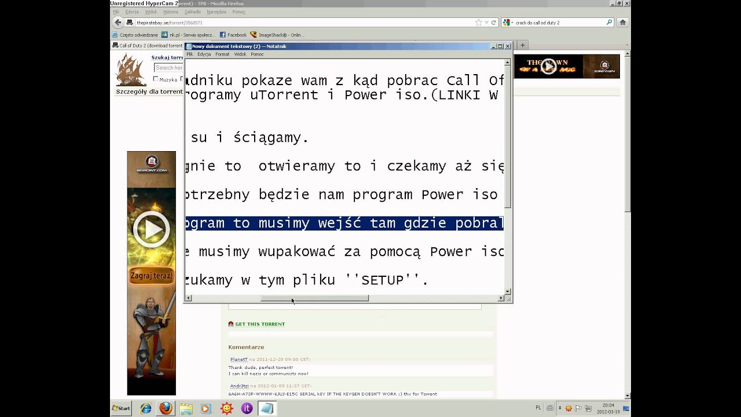
Task: Bookmark page with the star icon
Action: coord(478,23)
